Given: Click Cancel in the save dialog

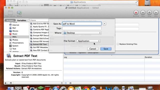Looking at the screenshot, I should click(x=93, y=49).
